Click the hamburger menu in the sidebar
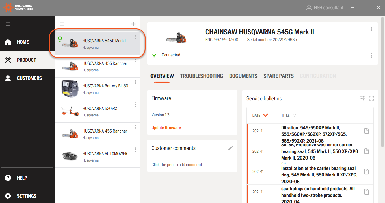The width and height of the screenshot is (385, 203). [8, 24]
